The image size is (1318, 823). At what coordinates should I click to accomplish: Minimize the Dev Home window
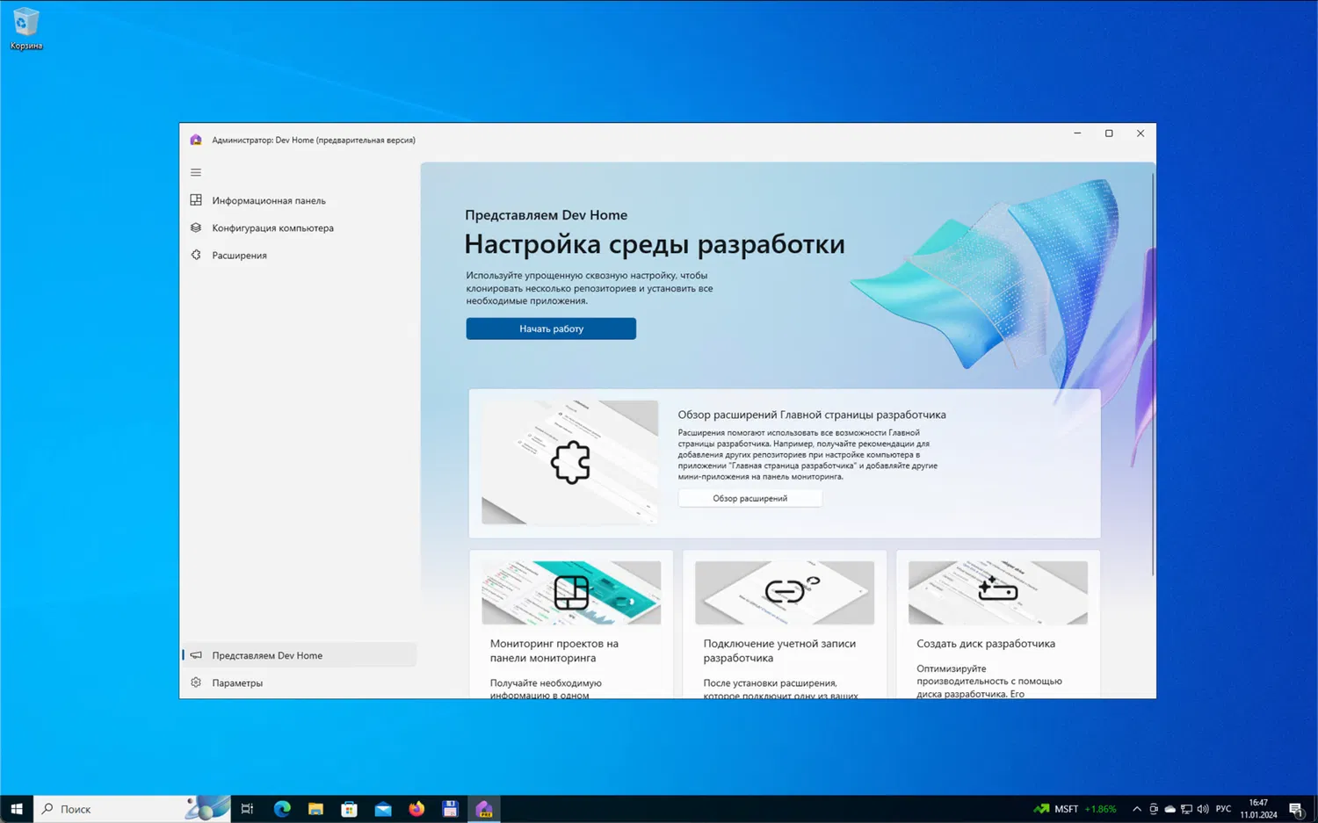[1077, 134]
